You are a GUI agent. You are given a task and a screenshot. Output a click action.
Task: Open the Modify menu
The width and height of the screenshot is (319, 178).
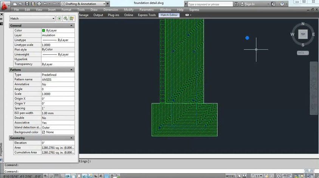(129, 9)
